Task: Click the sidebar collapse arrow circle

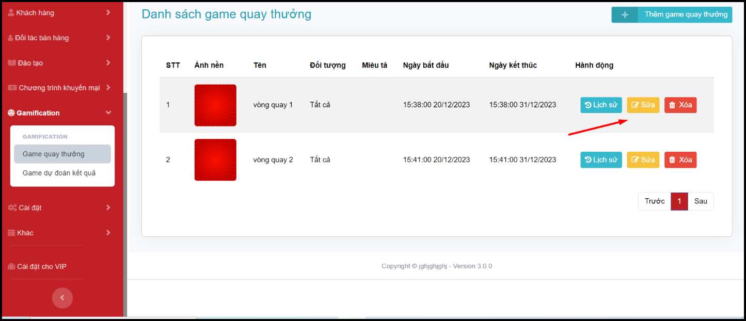Action: tap(62, 298)
